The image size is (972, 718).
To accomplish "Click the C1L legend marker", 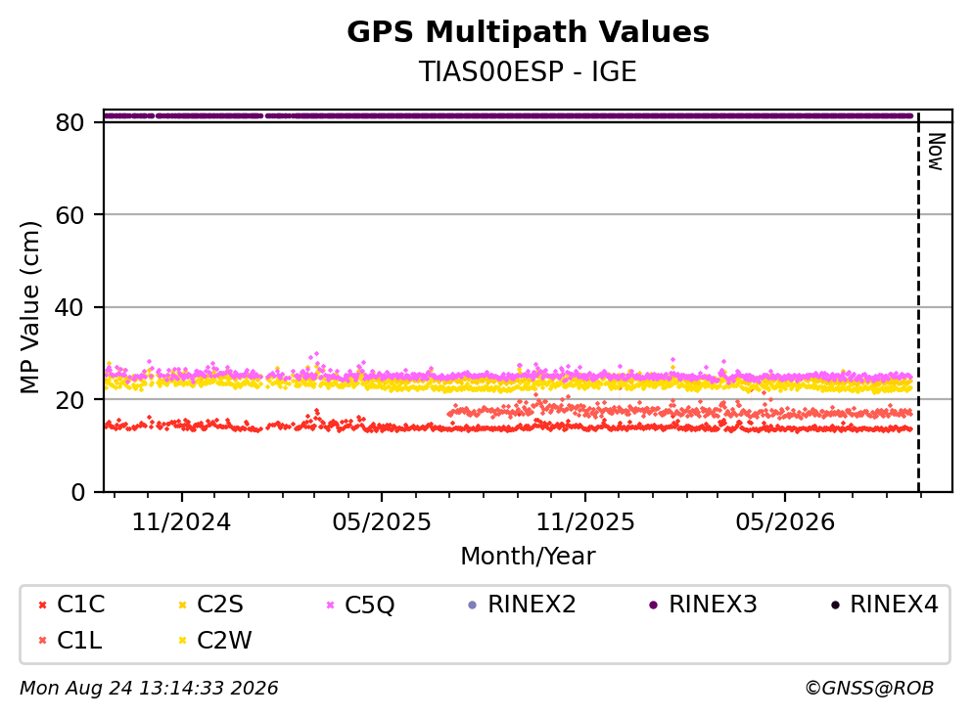I will pos(43,641).
